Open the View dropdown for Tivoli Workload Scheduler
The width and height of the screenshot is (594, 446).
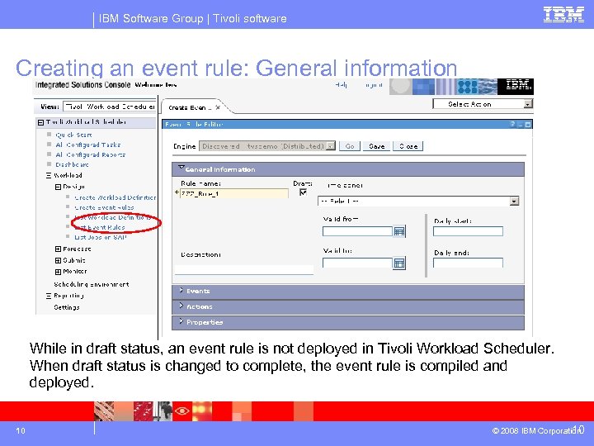(x=109, y=107)
